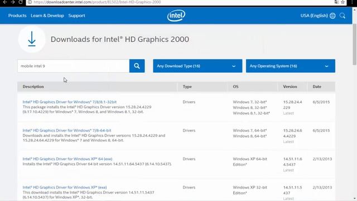Click the browser back arrow
This screenshot has width=357, height=201.
(5, 2)
